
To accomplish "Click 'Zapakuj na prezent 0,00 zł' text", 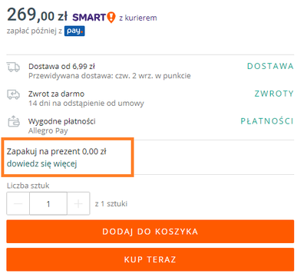I will pos(57,151).
